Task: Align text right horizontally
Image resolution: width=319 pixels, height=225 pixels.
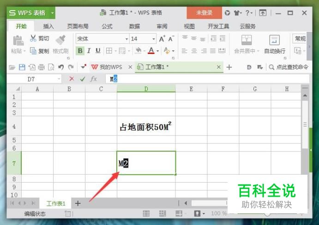Action: (204, 51)
